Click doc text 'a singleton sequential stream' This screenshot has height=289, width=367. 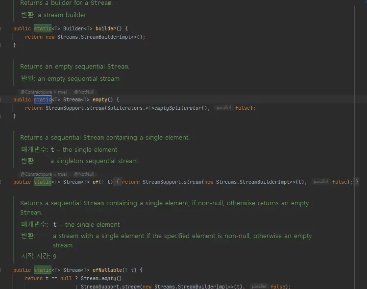pos(94,161)
